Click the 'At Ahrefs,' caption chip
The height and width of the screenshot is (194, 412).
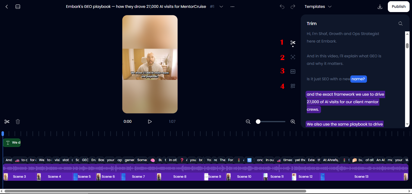pyautogui.click(x=330, y=160)
